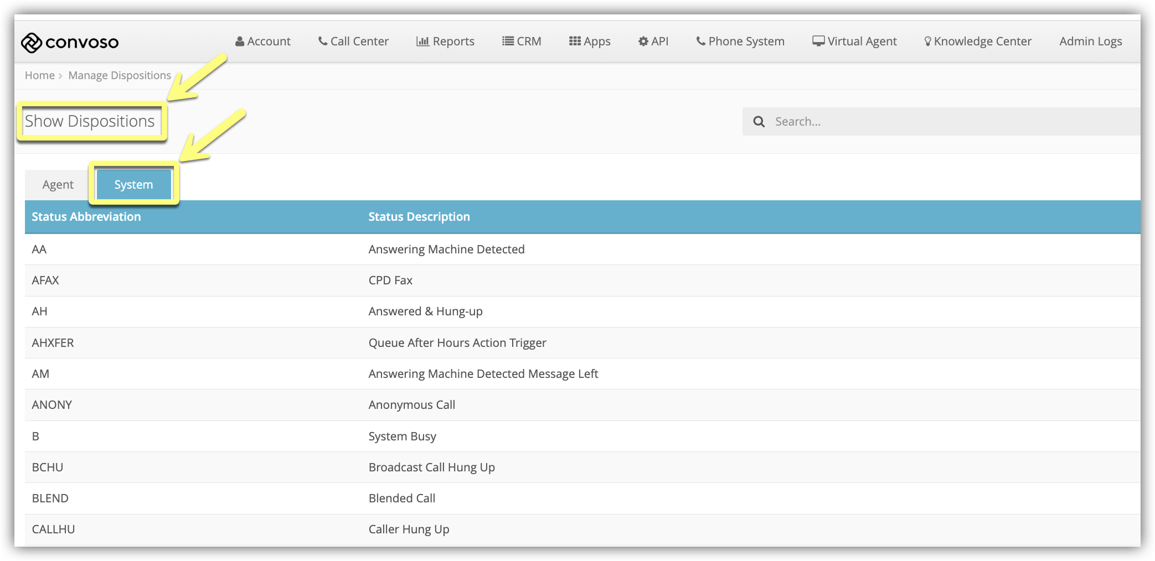This screenshot has height=561, width=1155.
Task: Select the AHXFER disposition row
Action: [582, 343]
